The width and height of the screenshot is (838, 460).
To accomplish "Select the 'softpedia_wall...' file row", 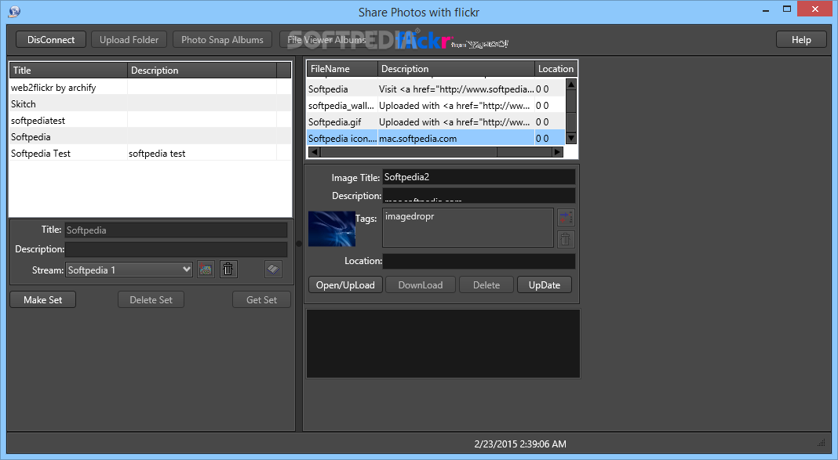I will 436,105.
